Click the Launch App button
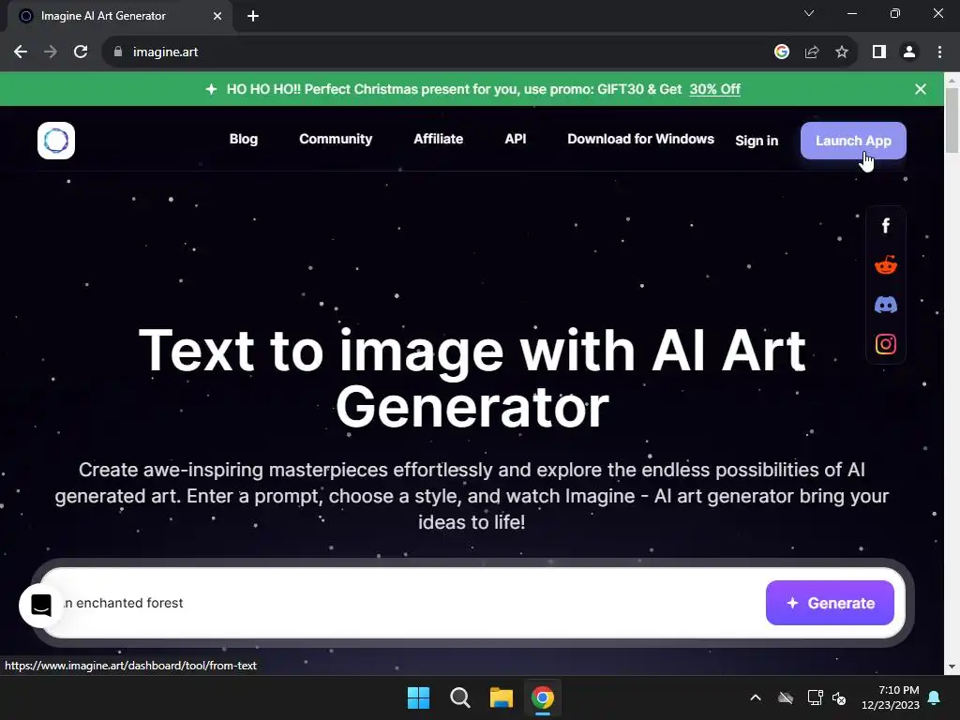 pos(853,141)
